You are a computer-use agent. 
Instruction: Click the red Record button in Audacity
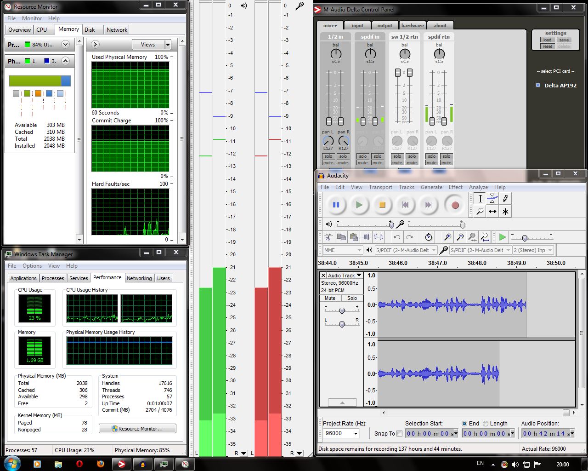coord(455,205)
